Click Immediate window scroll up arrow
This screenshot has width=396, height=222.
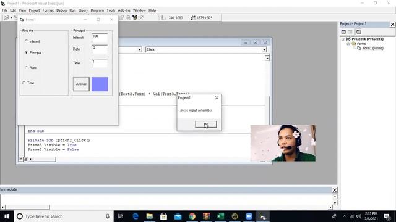(x=335, y=197)
